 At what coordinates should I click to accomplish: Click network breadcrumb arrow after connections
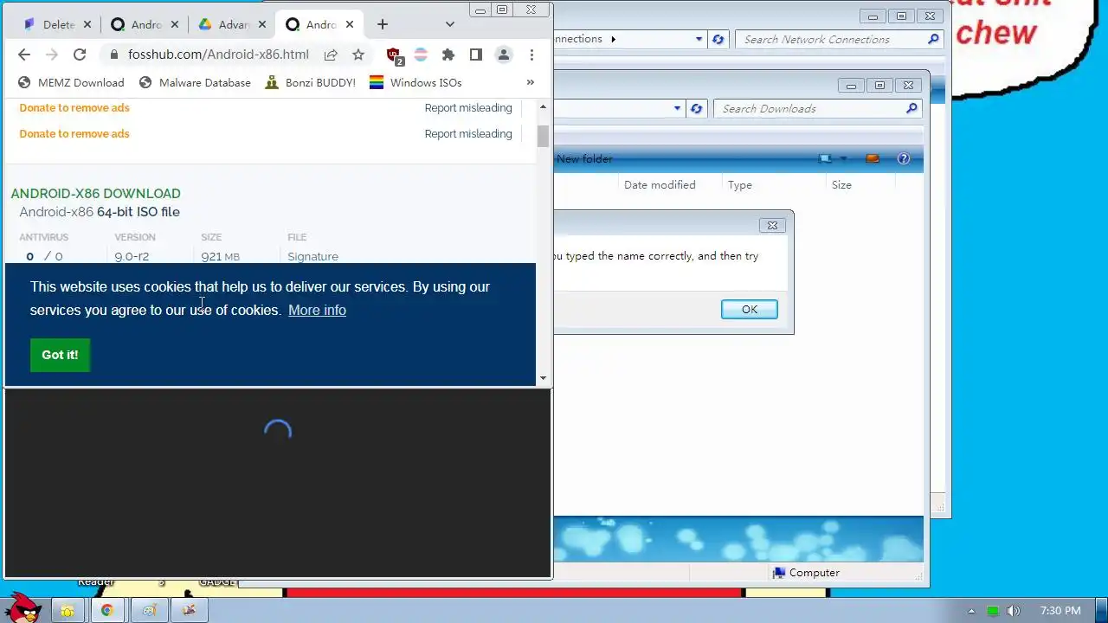coord(613,39)
